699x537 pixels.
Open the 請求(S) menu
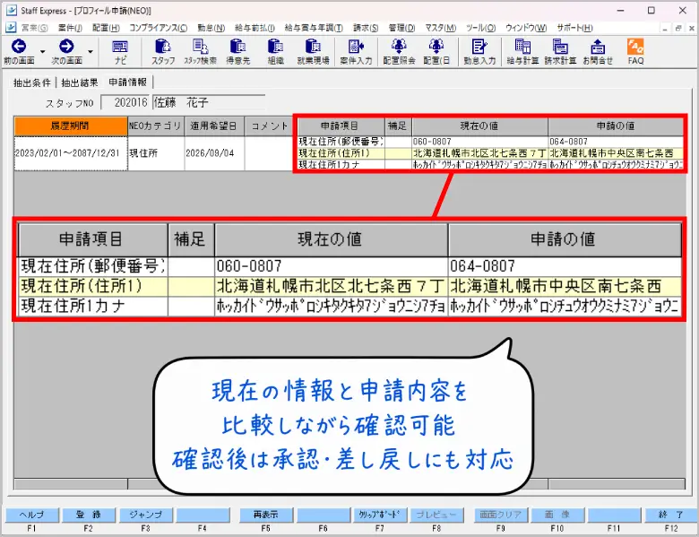click(366, 28)
